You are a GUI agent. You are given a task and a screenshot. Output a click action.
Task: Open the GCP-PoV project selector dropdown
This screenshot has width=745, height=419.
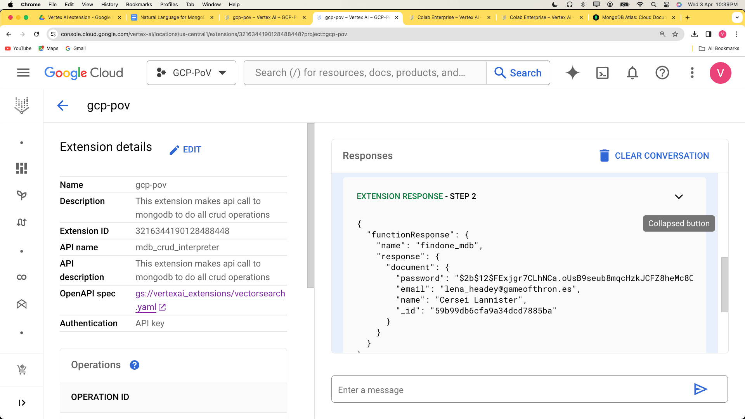191,73
